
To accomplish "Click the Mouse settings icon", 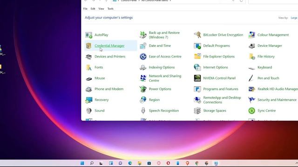I will (88, 78).
